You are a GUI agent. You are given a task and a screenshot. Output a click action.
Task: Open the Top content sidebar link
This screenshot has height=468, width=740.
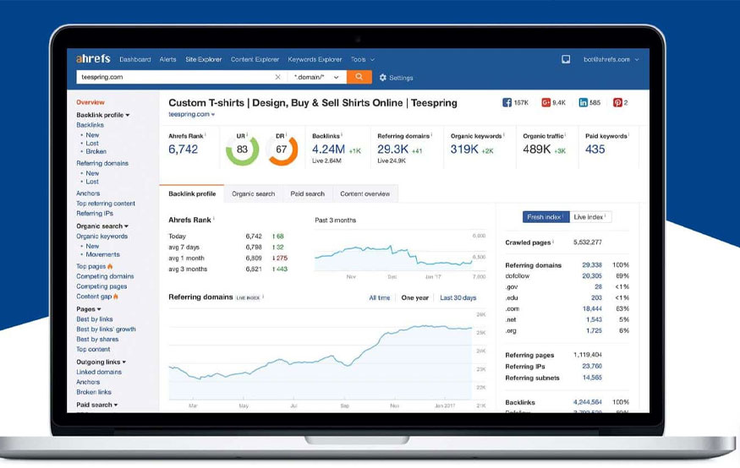click(93, 349)
